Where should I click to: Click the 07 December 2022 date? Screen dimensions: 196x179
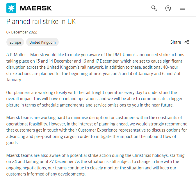tap(22, 32)
